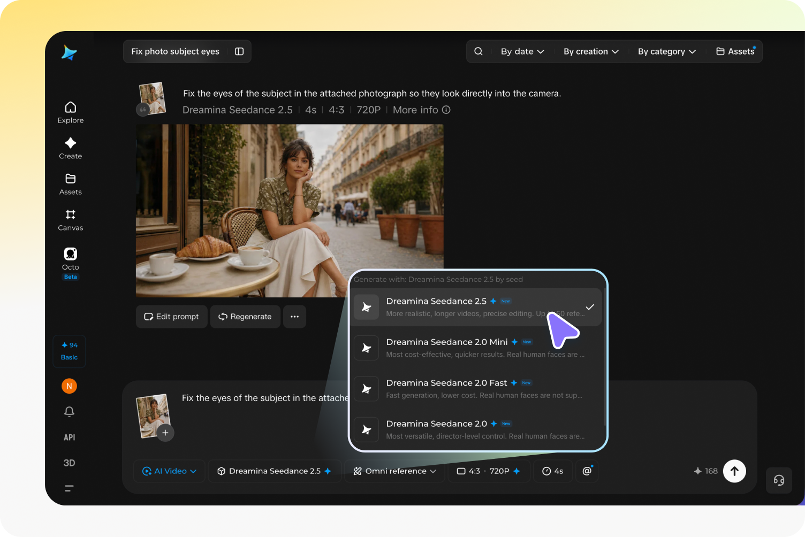
Task: Click the model list scrollbar
Action: 605,357
